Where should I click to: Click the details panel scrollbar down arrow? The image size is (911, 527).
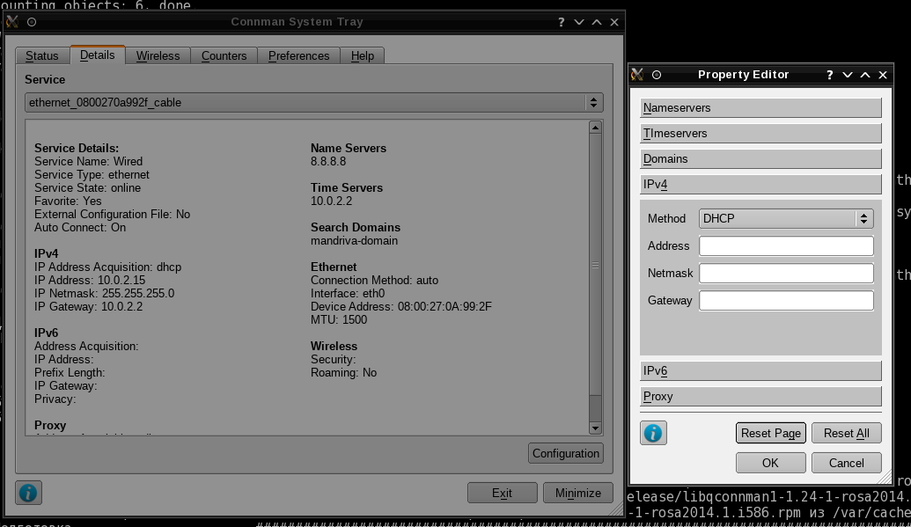tap(595, 428)
